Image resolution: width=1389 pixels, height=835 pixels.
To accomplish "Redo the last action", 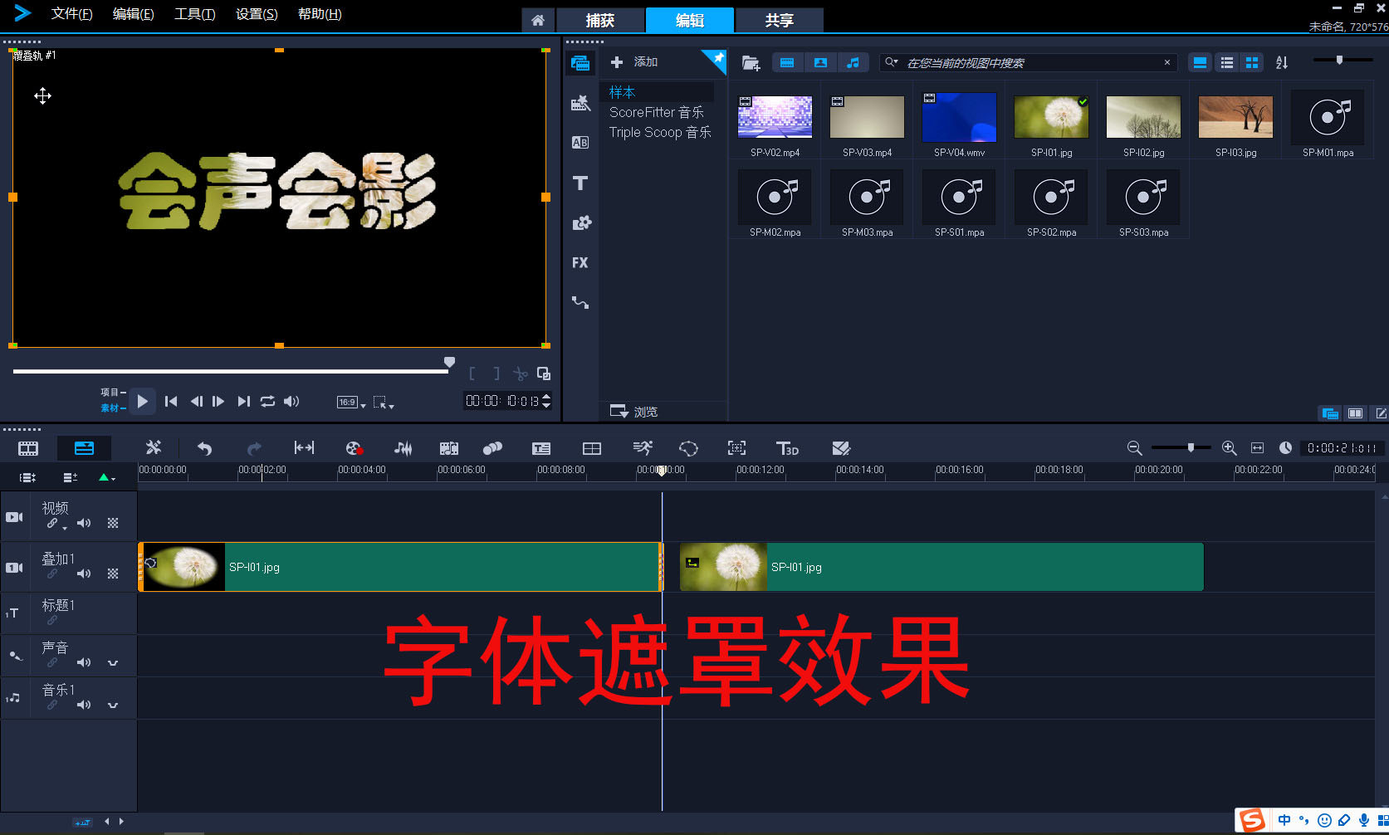I will [254, 448].
